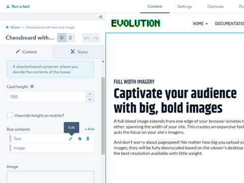
Task: Open the sidebar Content tab with pencil
Action: 26,52
